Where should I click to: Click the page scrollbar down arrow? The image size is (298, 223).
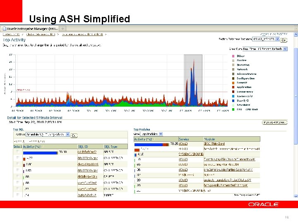[x=296, y=196]
